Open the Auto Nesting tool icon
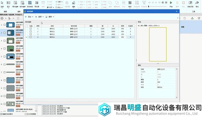The image size is (202, 117). click(x=30, y=3)
